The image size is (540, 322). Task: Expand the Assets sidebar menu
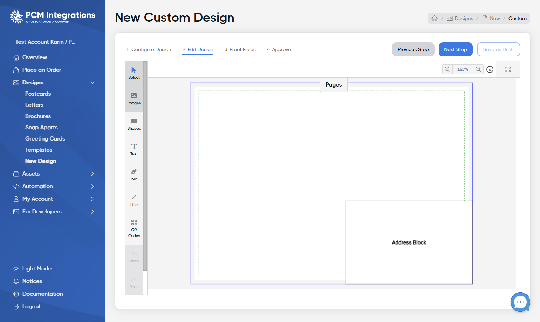point(93,174)
